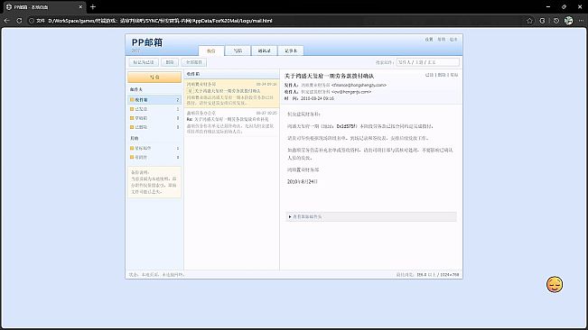Click the 退出 logout link in the header
The image size is (588, 330).
click(453, 40)
